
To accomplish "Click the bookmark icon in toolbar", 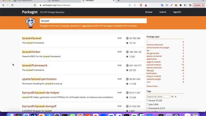I will (35, 5).
